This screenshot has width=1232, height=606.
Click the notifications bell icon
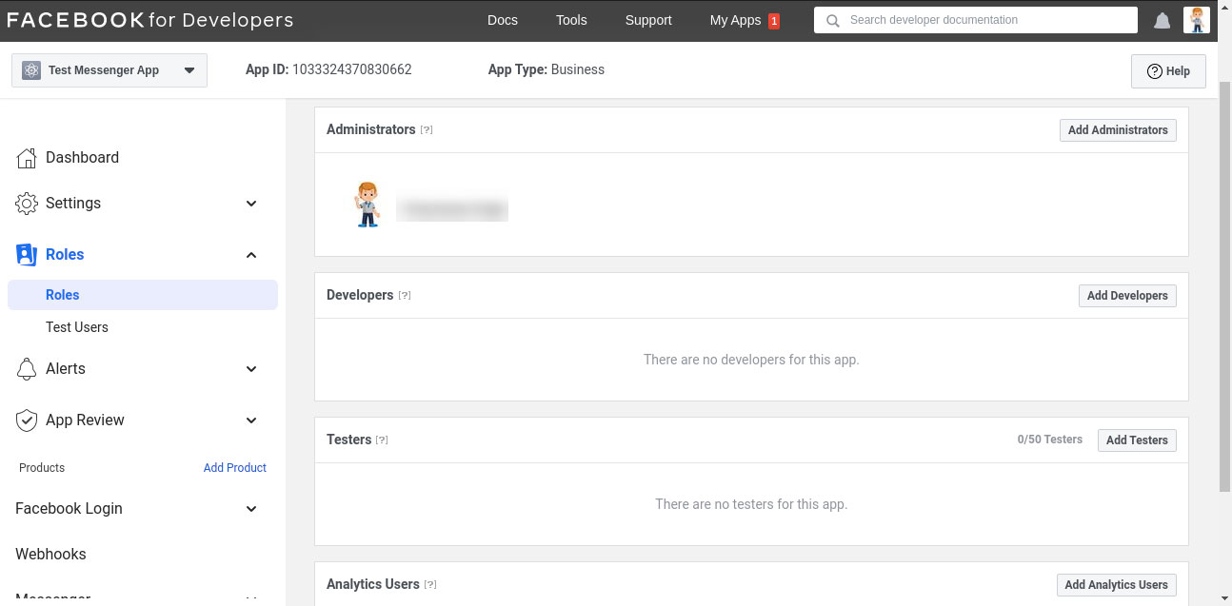[1162, 21]
